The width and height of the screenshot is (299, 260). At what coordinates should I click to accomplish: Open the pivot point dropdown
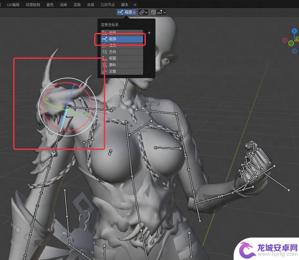point(143,13)
